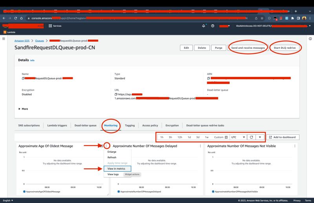Open the Lambda bookmark shortcut
Image resolution: width=314 pixels, height=203 pixels.
[9, 32]
